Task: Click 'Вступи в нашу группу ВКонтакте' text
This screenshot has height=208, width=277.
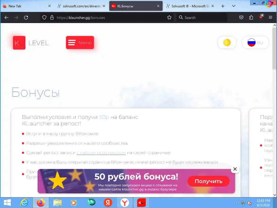Action: coord(62,134)
